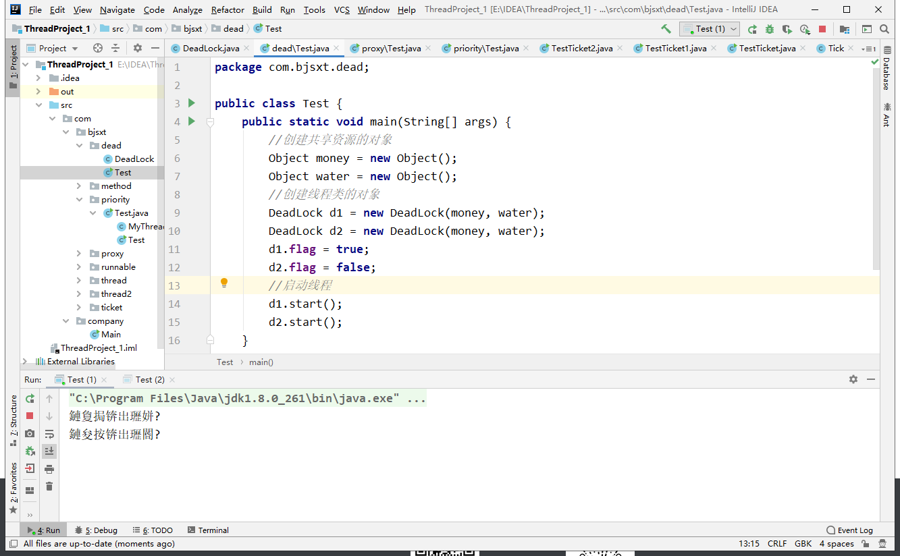Rerun Test (1) from the main toolbar
Viewport: 900px width, 556px height.
(x=752, y=29)
